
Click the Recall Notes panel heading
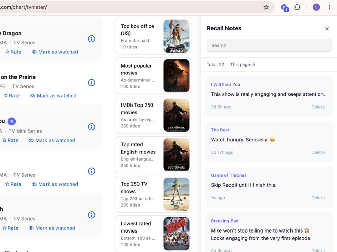pyautogui.click(x=224, y=28)
